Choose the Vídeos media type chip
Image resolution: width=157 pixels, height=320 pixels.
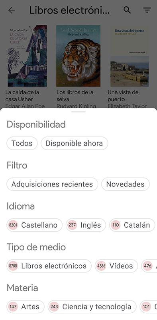(116, 266)
